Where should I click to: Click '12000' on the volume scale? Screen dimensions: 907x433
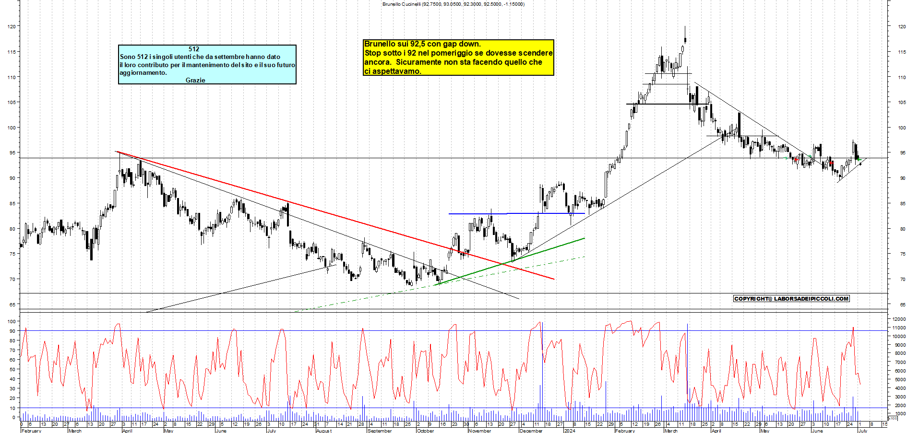coord(899,319)
